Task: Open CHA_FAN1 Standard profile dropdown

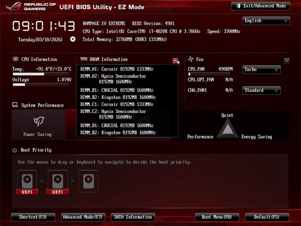Action: click(x=261, y=90)
